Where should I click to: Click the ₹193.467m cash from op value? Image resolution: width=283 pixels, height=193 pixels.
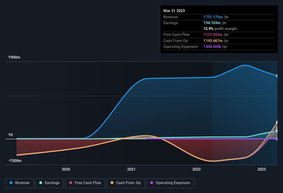(x=213, y=41)
